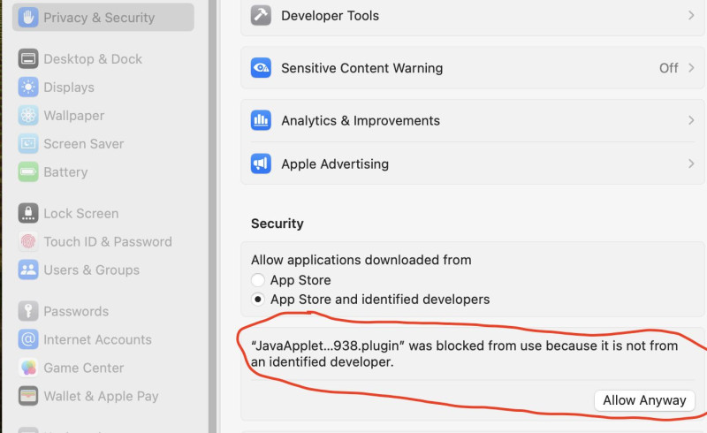Click the Screen Saver icon
Image resolution: width=707 pixels, height=433 pixels.
point(28,144)
